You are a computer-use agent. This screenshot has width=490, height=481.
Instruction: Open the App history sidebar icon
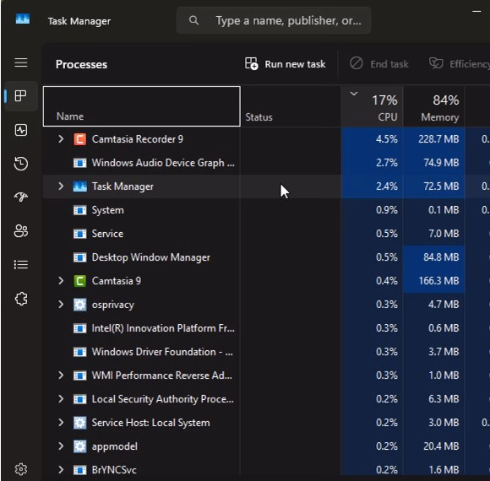pyautogui.click(x=21, y=164)
